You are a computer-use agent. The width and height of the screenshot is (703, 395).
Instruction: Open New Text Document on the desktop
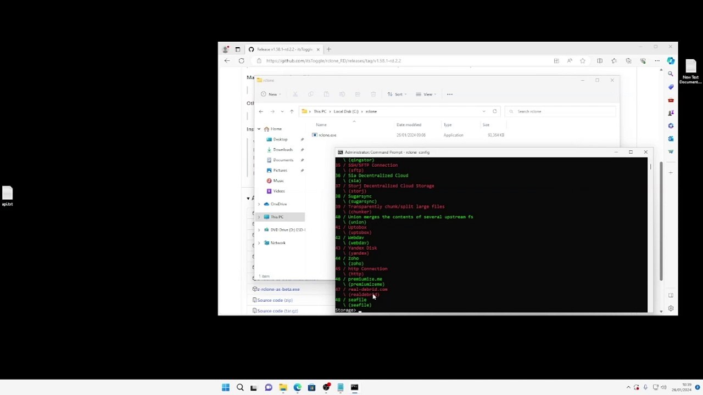pyautogui.click(x=690, y=72)
